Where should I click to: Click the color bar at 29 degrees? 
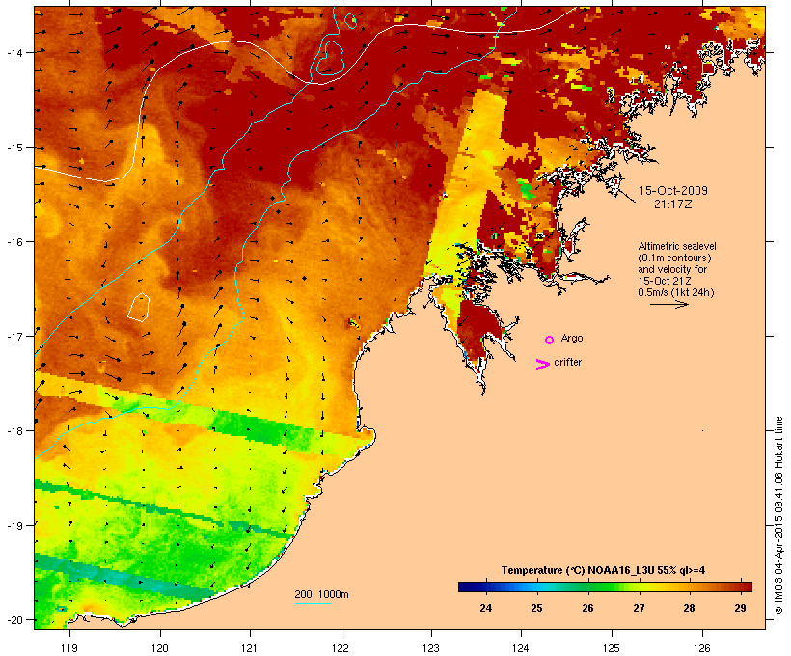click(x=740, y=587)
